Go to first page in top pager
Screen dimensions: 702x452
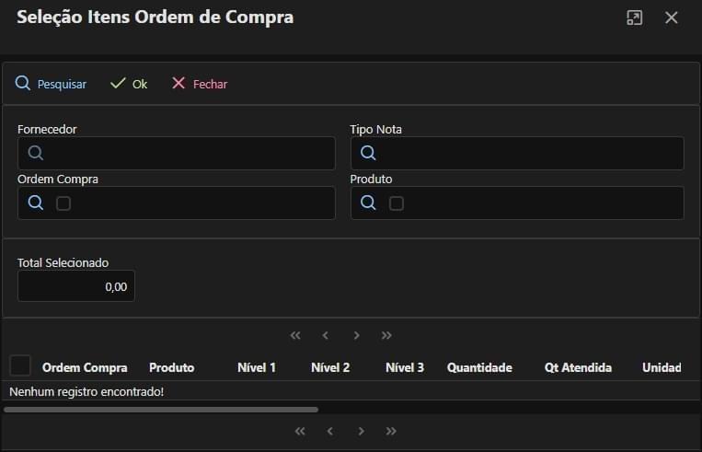(x=295, y=335)
